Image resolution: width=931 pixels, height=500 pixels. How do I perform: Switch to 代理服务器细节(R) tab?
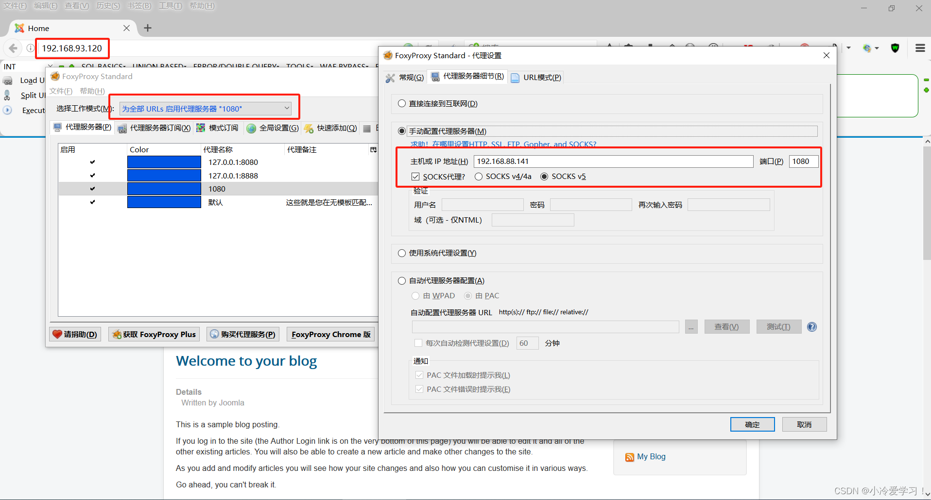tap(467, 77)
